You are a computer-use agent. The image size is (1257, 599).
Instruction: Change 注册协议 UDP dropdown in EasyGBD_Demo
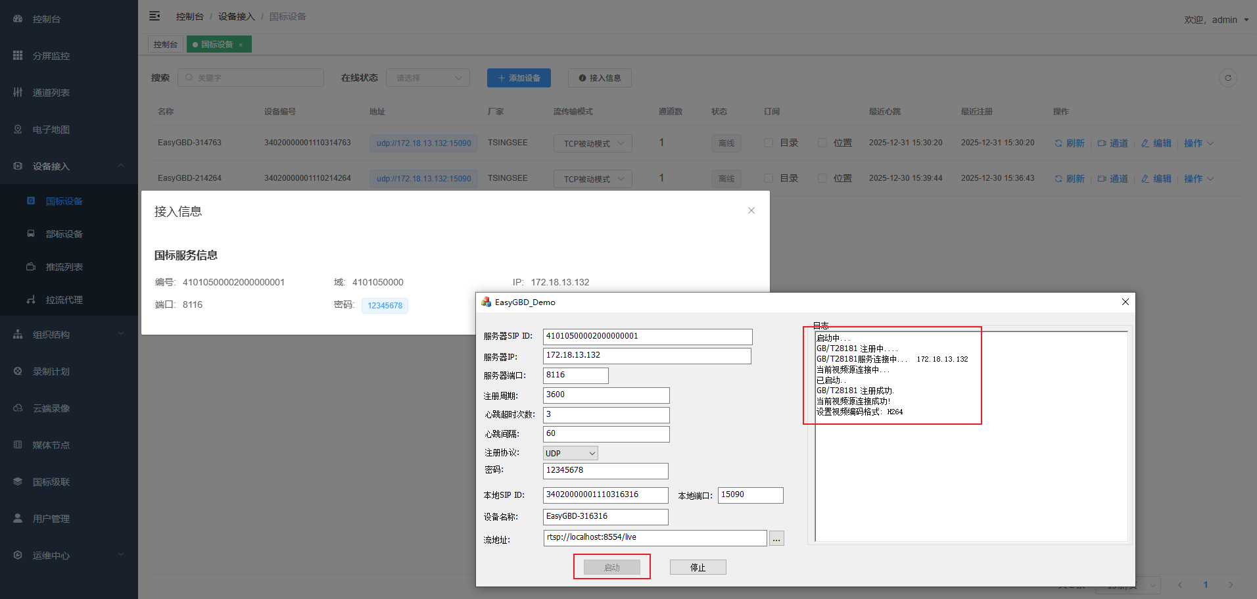571,453
